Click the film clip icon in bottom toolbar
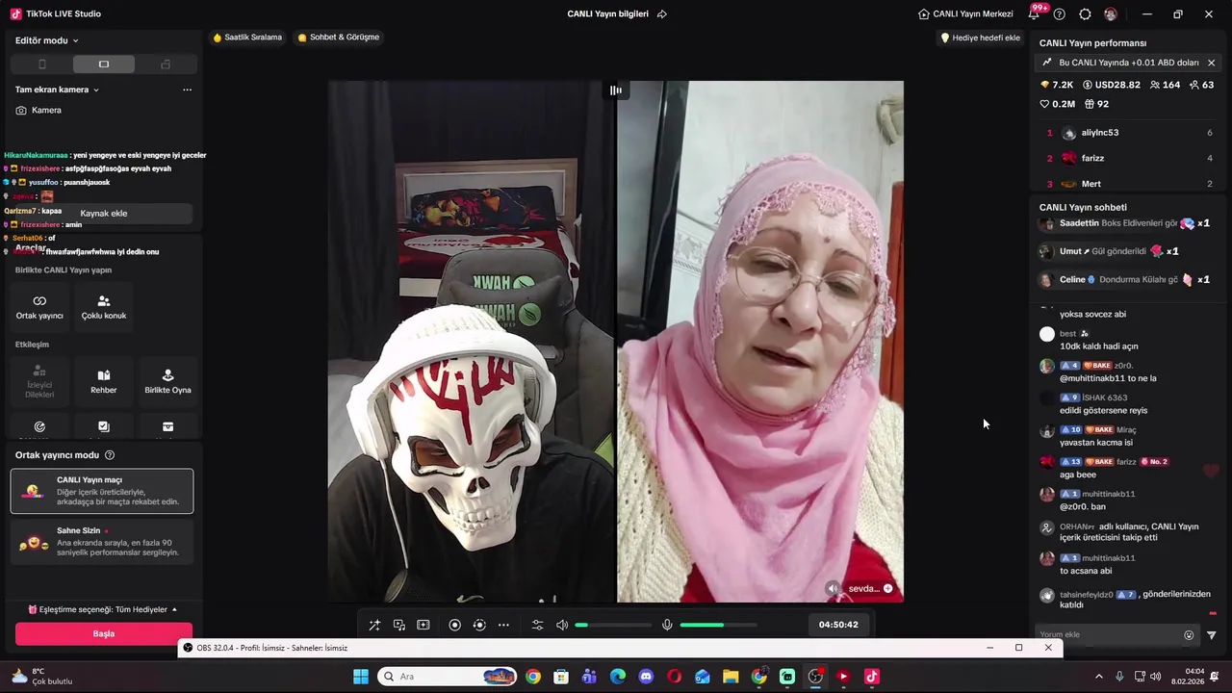Image resolution: width=1232 pixels, height=693 pixels. (x=423, y=625)
